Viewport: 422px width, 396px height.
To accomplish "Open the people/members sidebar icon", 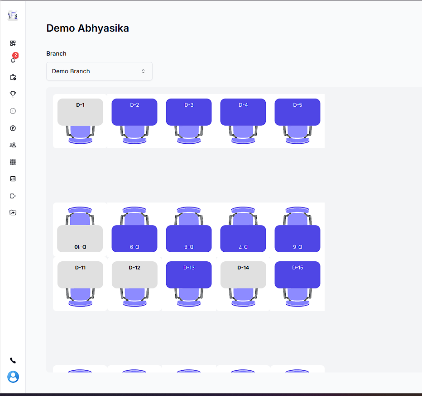I will point(13,145).
